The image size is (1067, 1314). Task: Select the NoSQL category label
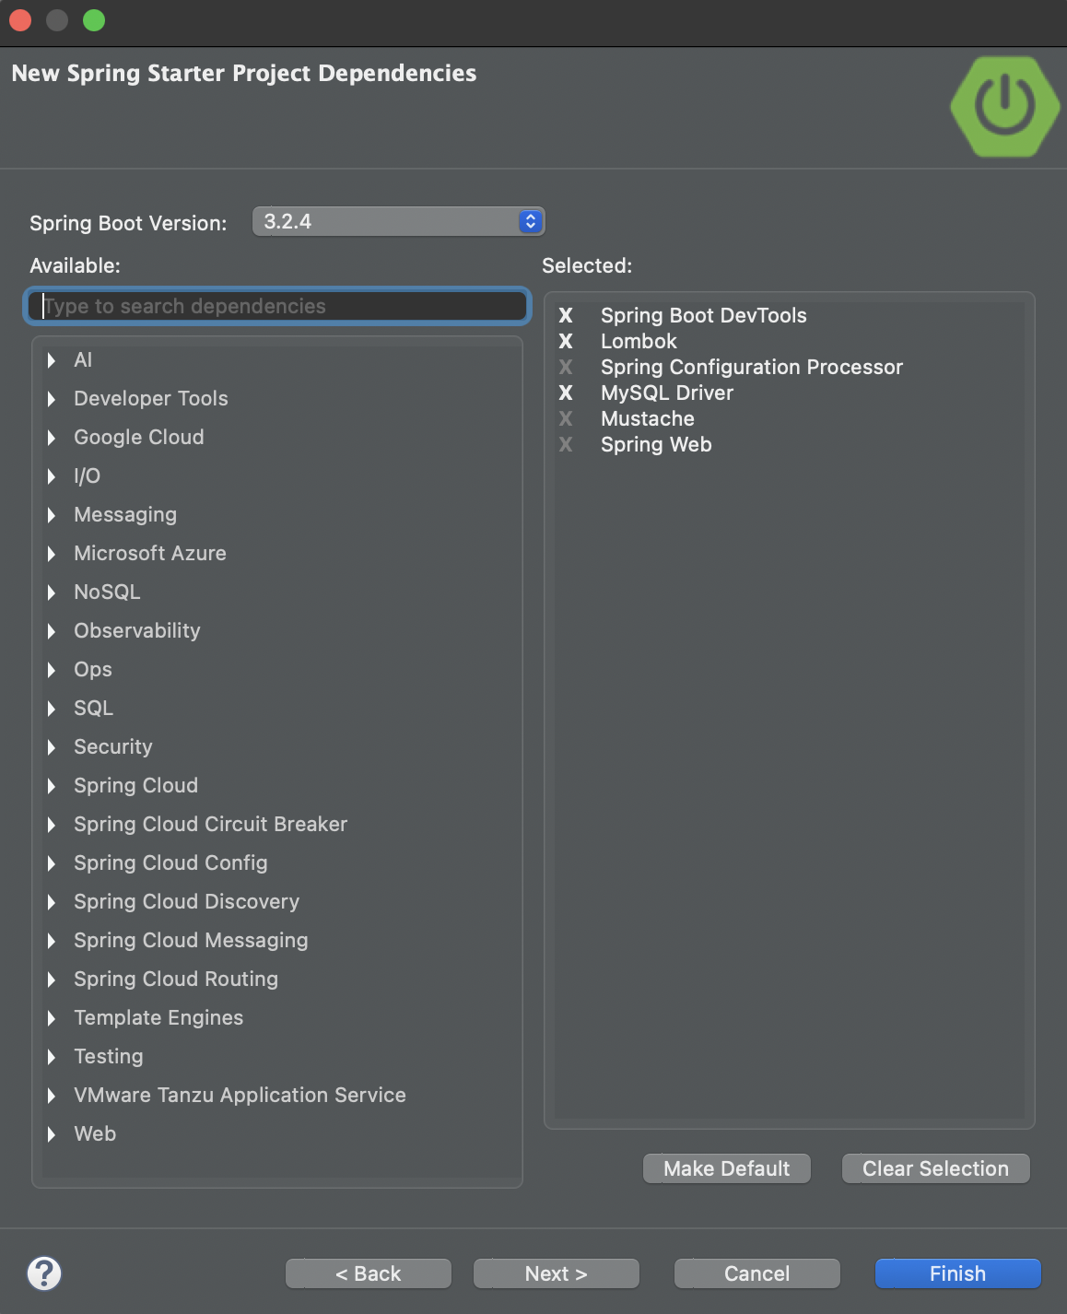[107, 592]
